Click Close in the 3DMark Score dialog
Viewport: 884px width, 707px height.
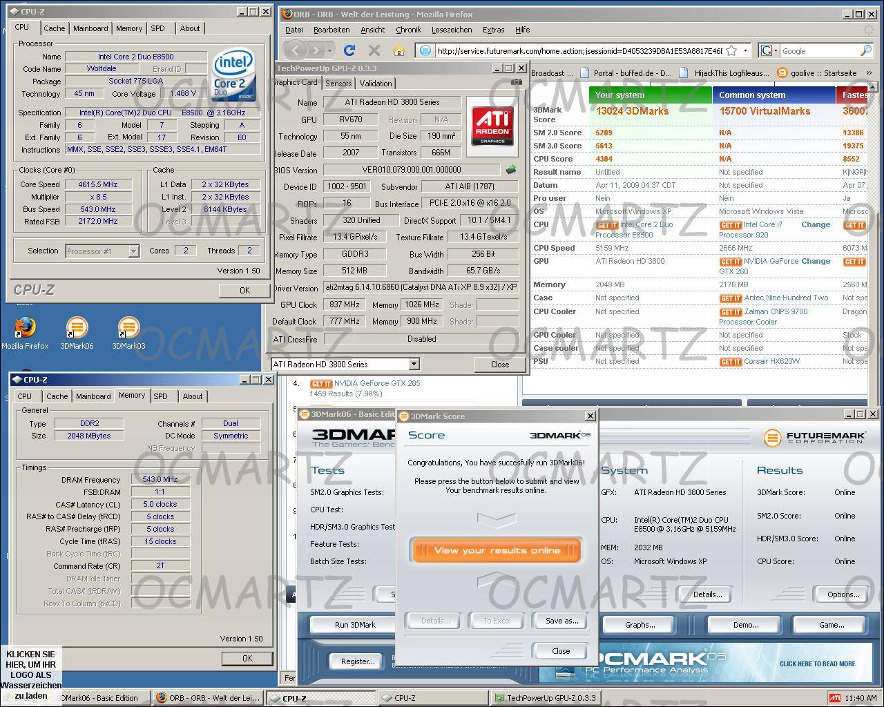[x=561, y=650]
